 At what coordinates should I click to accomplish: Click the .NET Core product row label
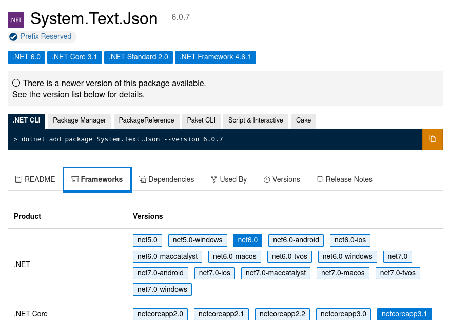coord(31,314)
